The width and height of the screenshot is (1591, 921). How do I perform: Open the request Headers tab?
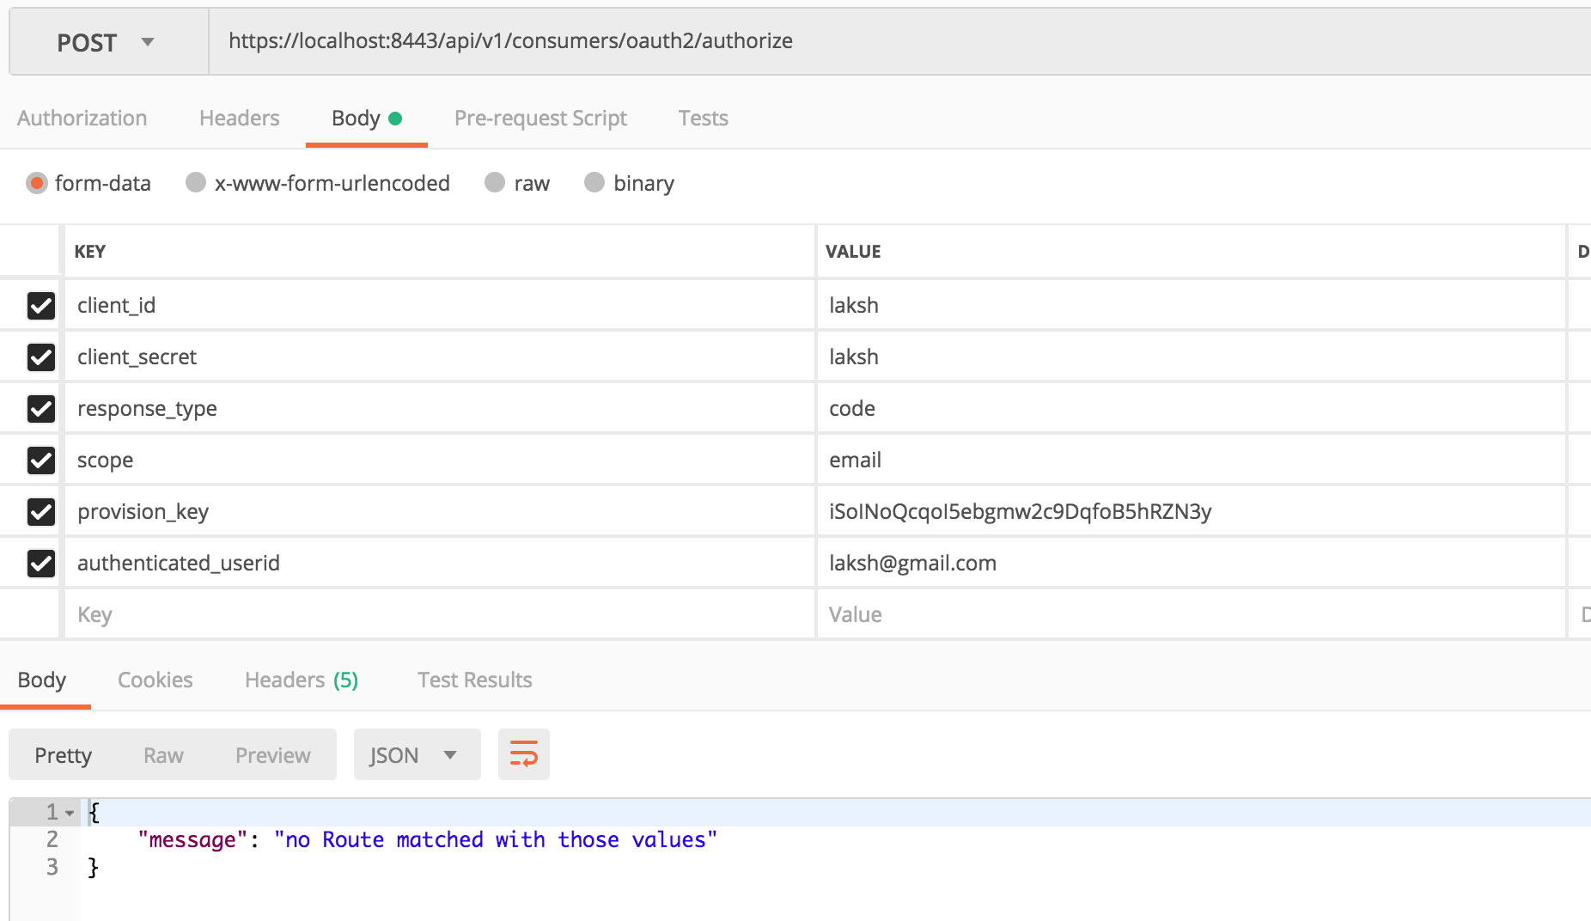pos(240,119)
